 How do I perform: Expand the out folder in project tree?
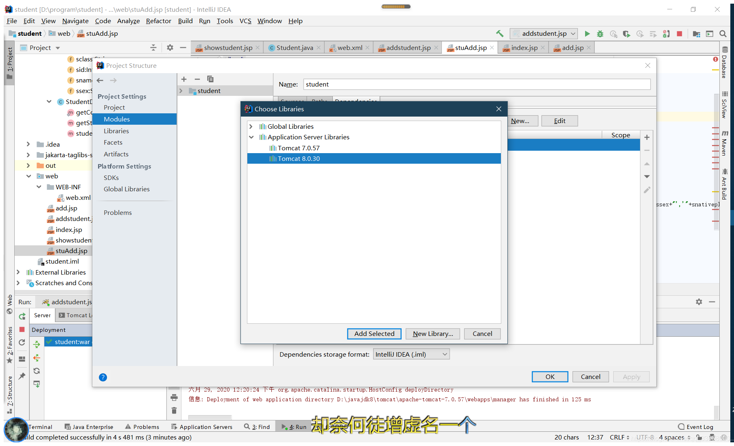click(28, 166)
